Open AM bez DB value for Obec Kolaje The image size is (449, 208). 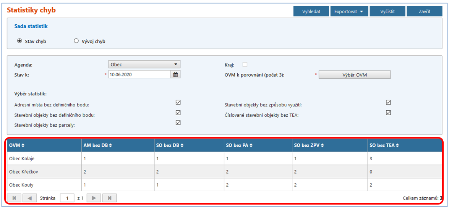(84, 158)
